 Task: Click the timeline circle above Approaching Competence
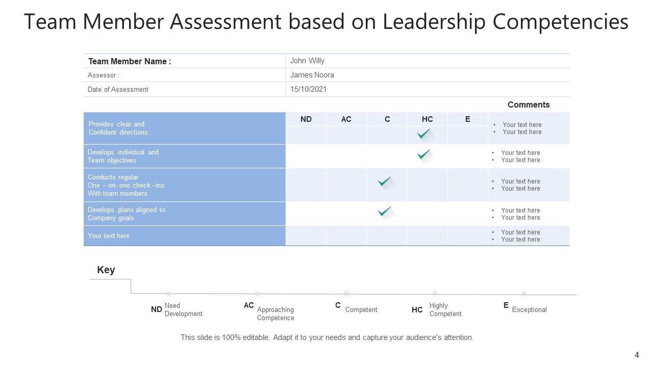[258, 294]
